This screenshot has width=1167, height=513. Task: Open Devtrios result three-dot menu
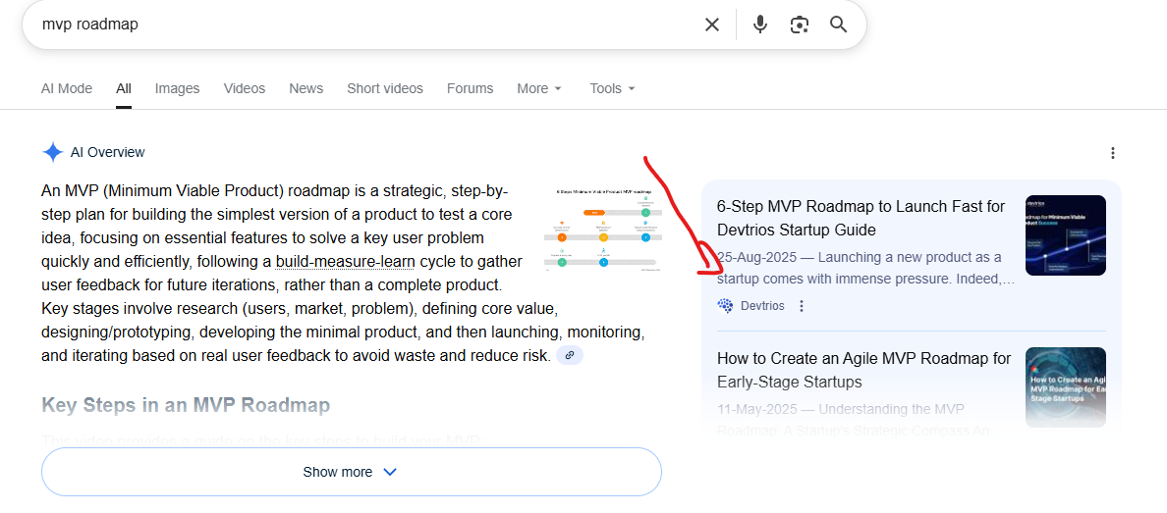tap(802, 306)
